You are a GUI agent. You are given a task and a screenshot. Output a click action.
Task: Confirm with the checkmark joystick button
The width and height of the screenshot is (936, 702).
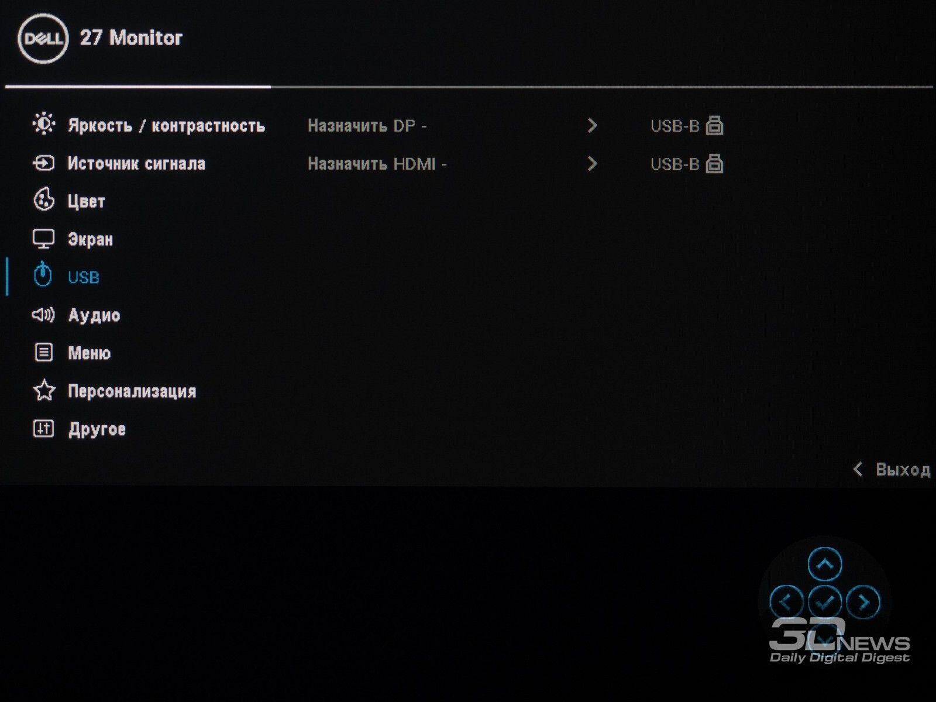pyautogui.click(x=825, y=602)
